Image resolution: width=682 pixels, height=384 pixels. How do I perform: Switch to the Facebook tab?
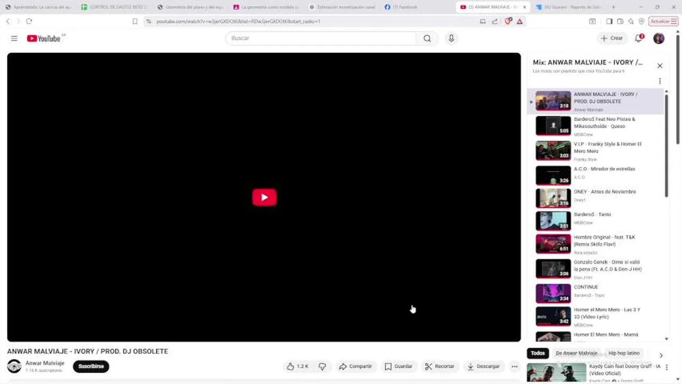(419, 7)
